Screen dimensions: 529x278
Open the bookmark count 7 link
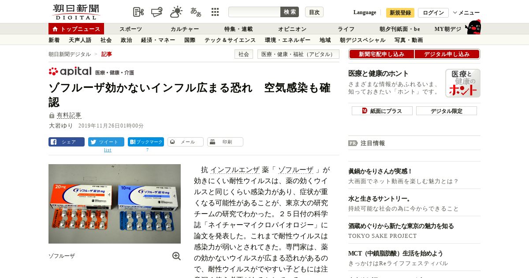point(147,150)
